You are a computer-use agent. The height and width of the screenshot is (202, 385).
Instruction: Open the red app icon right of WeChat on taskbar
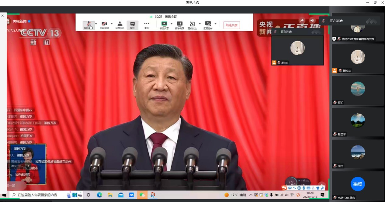click(x=153, y=195)
